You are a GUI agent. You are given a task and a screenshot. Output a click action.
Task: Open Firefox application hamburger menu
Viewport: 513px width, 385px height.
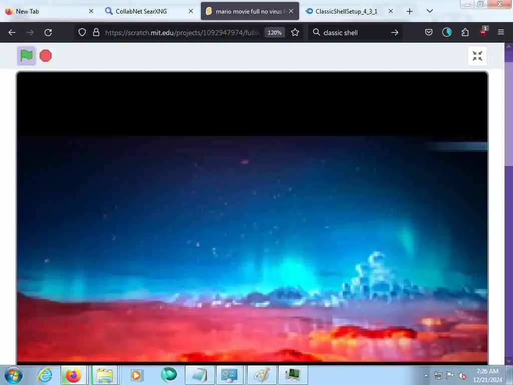click(501, 32)
